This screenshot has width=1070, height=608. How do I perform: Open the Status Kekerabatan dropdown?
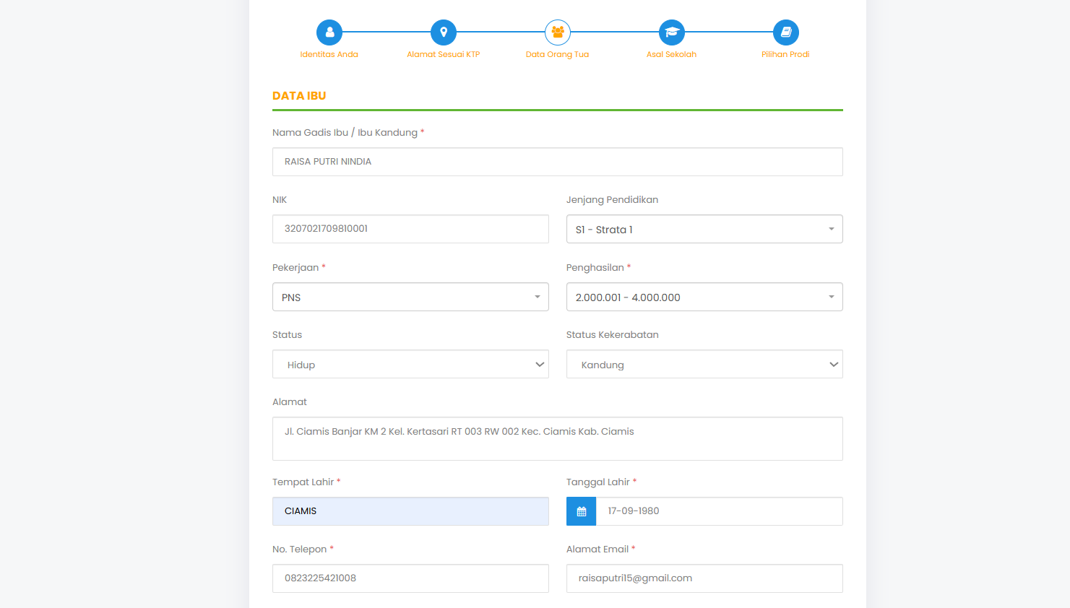point(704,365)
